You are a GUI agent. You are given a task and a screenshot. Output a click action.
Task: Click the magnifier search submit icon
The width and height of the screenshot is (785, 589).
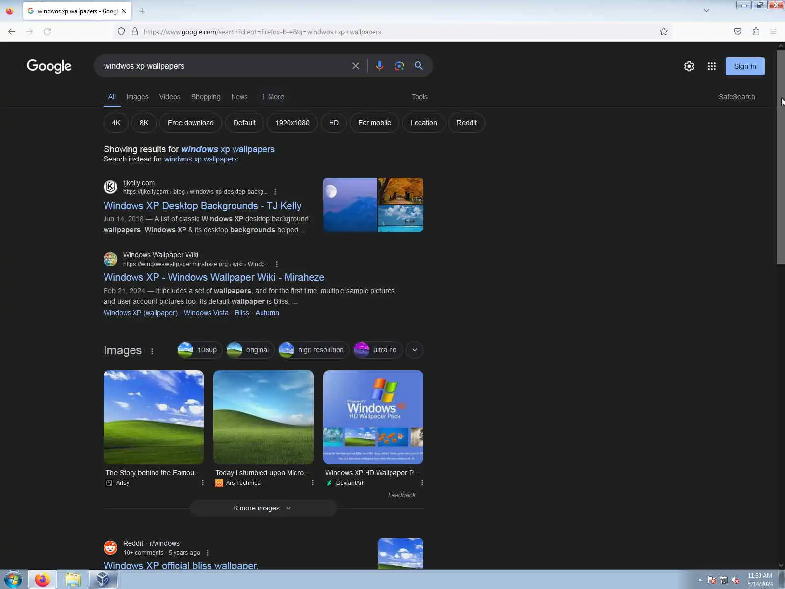coord(419,66)
